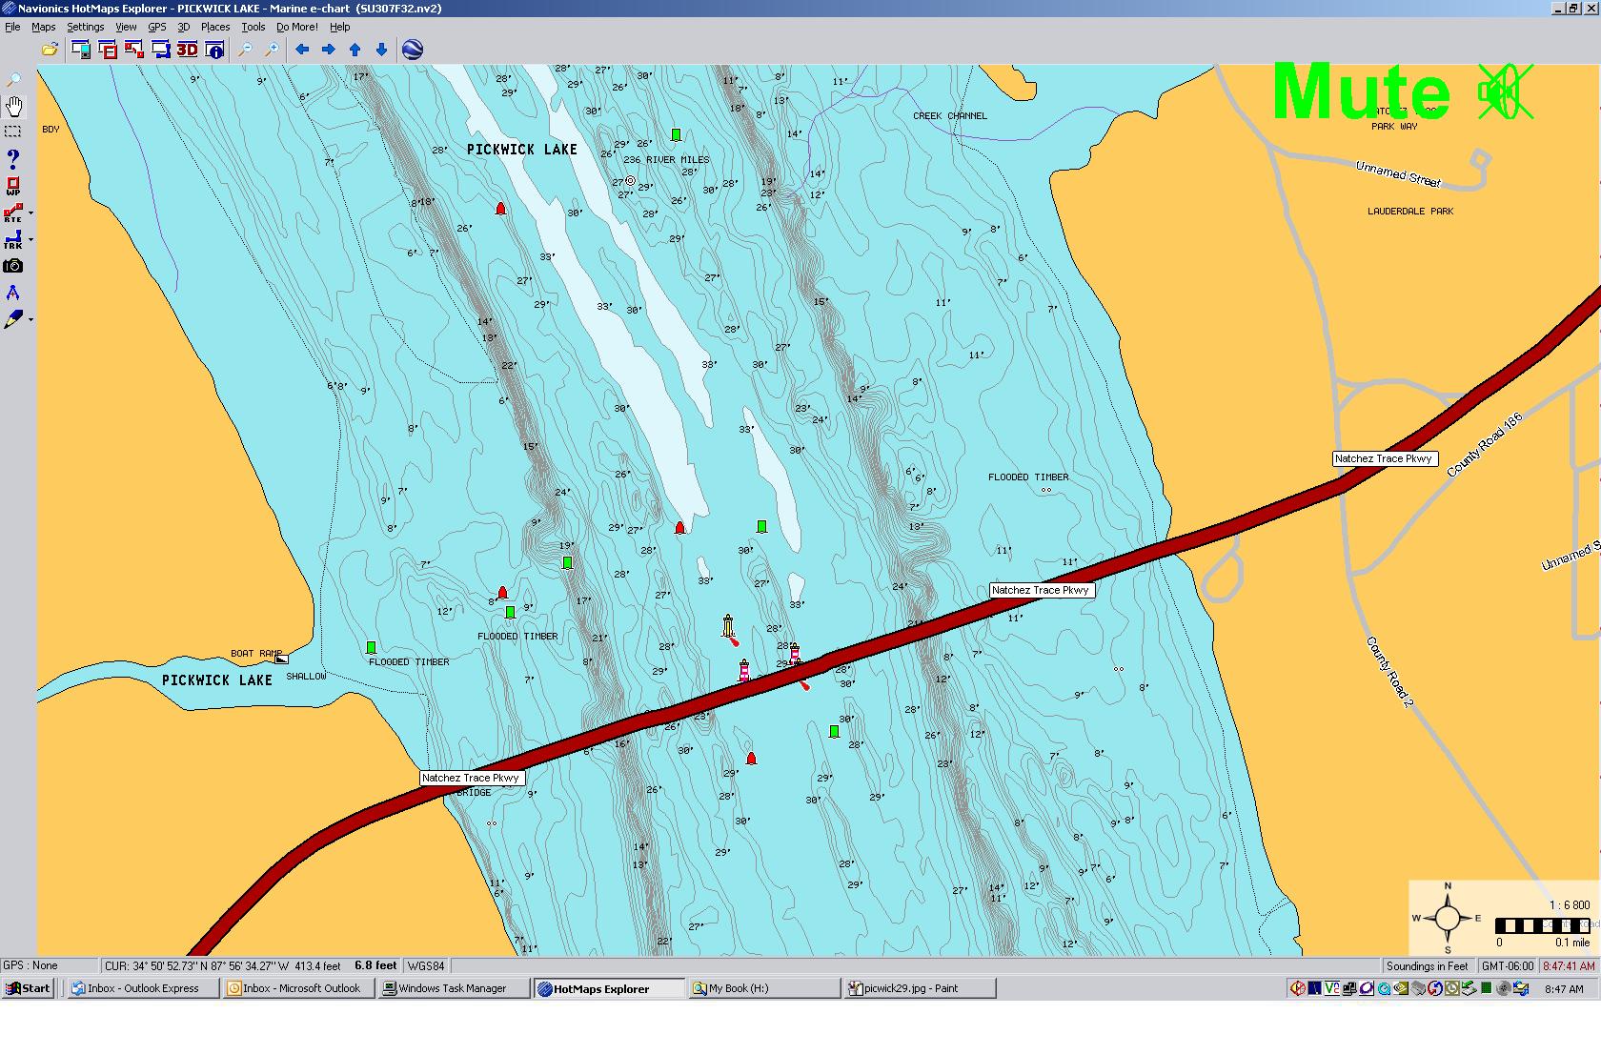Viewport: 1601px width, 1055px height.
Task: Expand the TRK track tool dropdown arrow
Action: [31, 240]
